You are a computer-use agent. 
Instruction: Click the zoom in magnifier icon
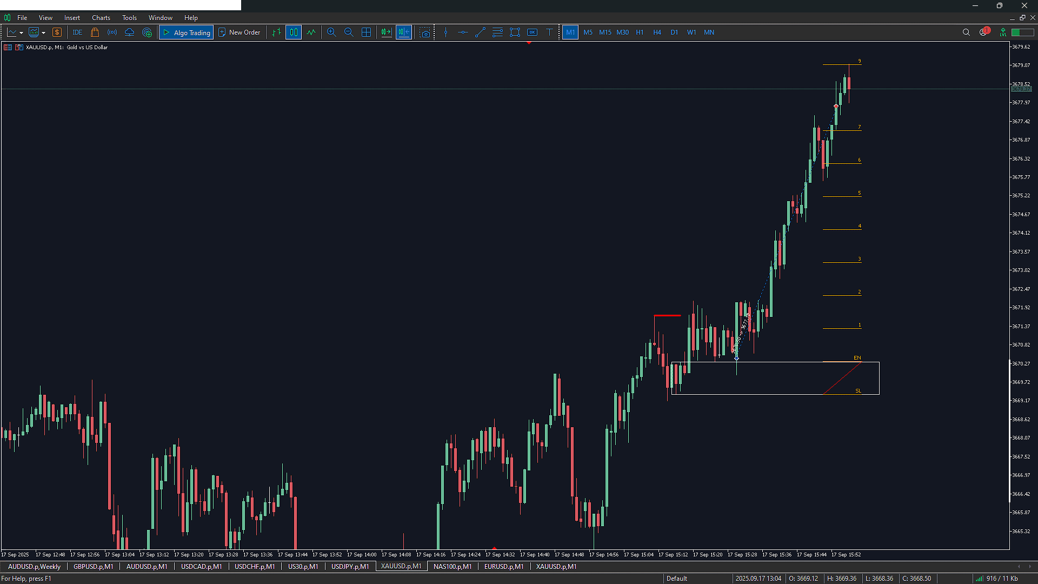331,32
